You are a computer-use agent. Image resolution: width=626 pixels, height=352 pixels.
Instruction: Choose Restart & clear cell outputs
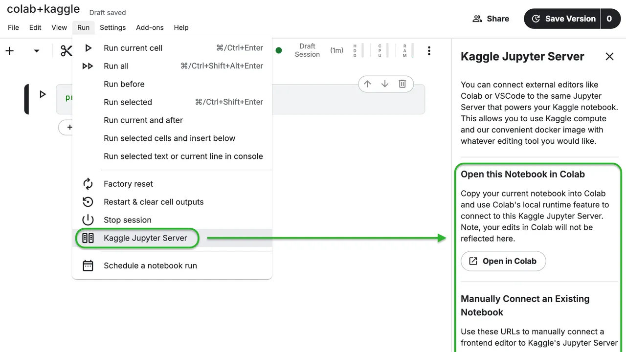click(x=172, y=202)
